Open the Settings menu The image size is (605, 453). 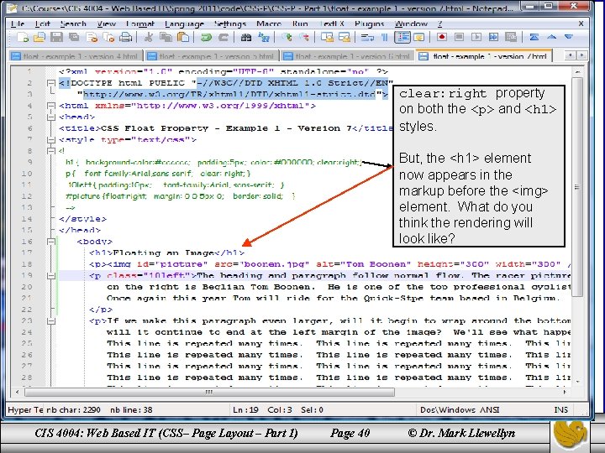(x=230, y=23)
